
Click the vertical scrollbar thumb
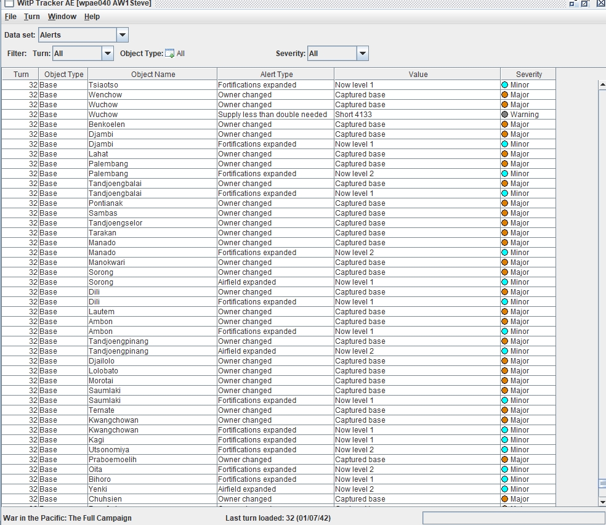coord(602,484)
